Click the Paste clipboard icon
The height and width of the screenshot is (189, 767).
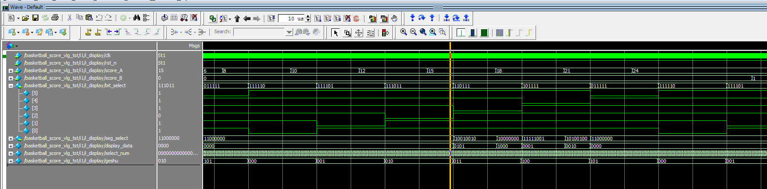pos(89,18)
